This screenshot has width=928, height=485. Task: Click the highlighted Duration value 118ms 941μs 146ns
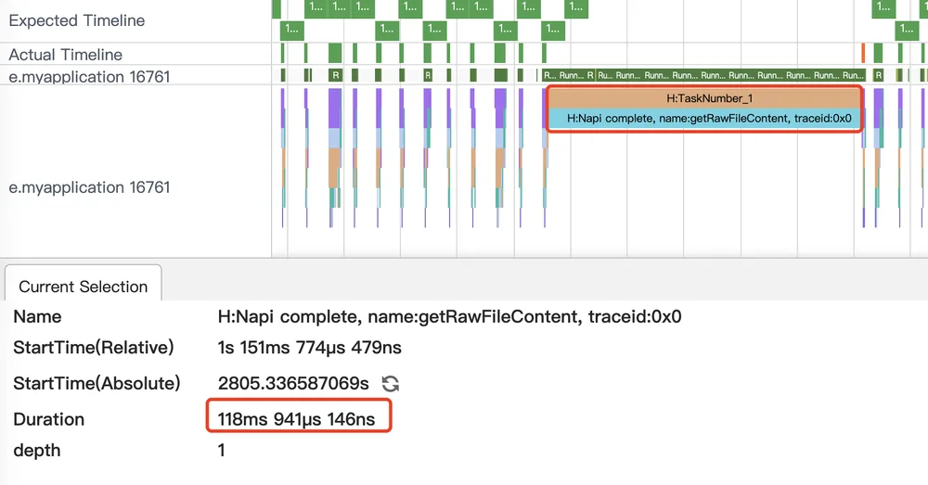pyautogui.click(x=296, y=419)
